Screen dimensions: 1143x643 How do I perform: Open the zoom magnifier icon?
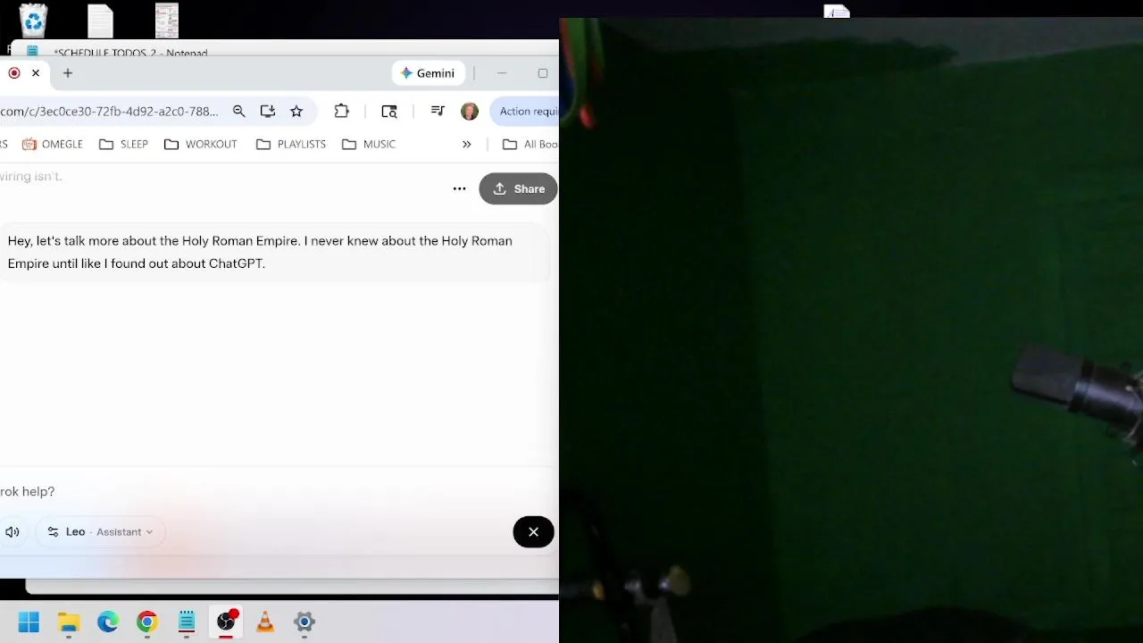click(x=239, y=111)
